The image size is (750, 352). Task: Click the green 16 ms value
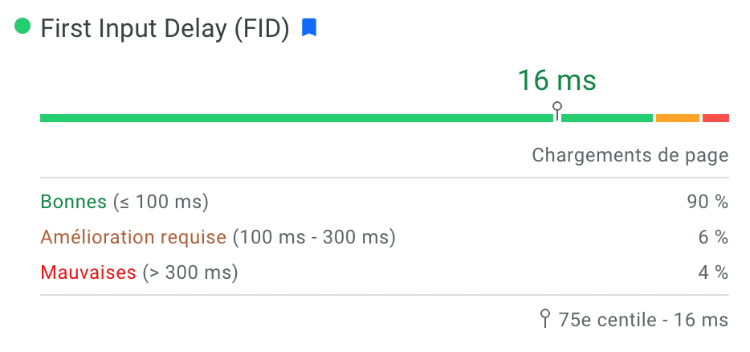[556, 80]
